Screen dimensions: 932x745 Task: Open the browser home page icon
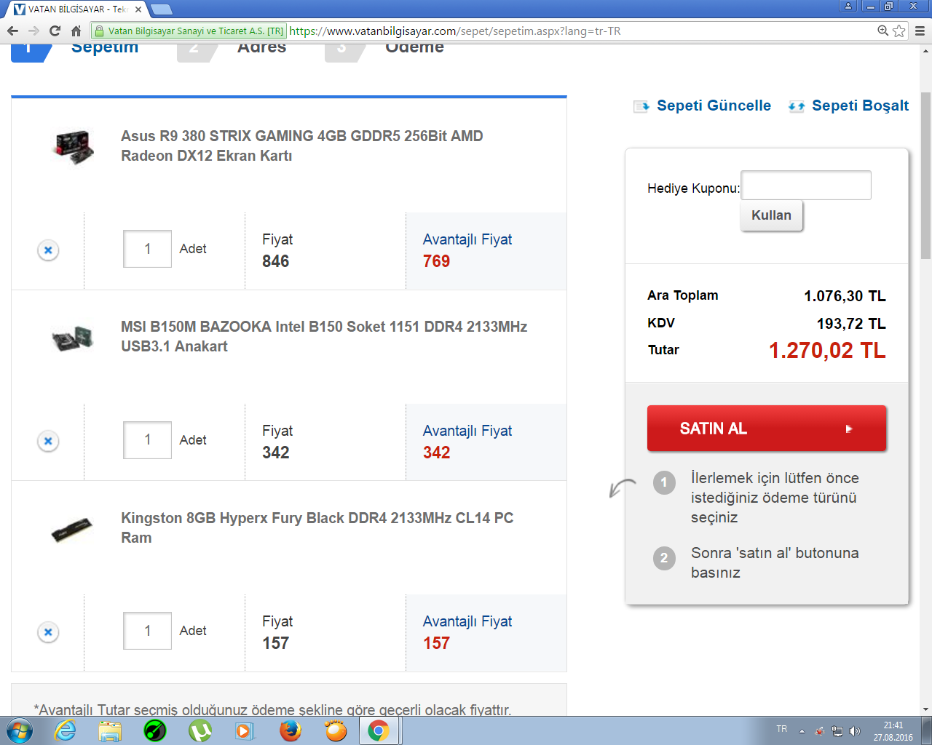pos(76,31)
